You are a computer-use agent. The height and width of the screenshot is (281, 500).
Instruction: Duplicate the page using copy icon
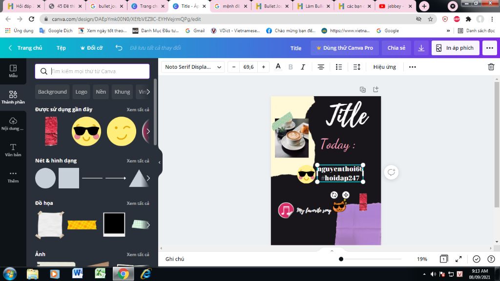363,89
